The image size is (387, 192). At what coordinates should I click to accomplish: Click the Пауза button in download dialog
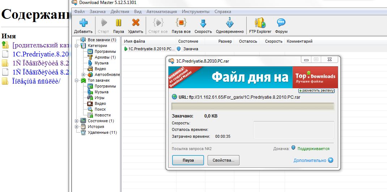tap(188, 160)
